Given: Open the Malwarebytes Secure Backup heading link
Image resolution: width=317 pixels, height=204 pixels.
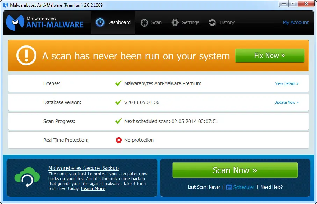Looking at the screenshot, I should coord(84,168).
